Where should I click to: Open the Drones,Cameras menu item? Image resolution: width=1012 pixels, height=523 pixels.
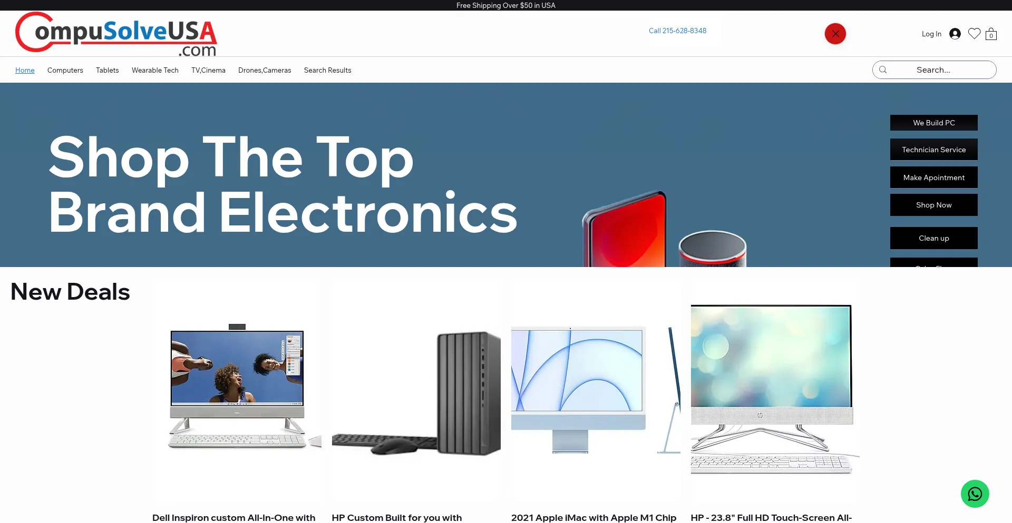pyautogui.click(x=264, y=70)
